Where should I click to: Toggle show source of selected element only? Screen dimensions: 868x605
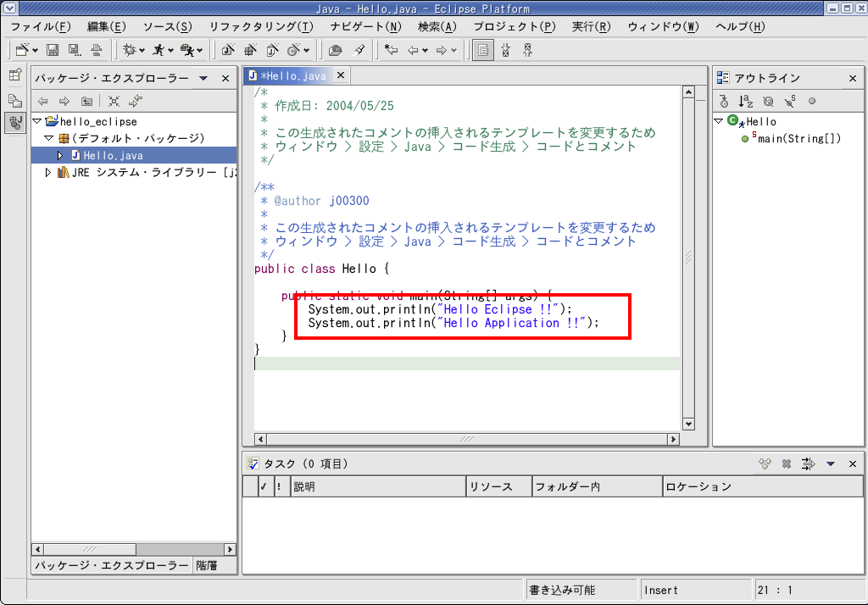[483, 50]
